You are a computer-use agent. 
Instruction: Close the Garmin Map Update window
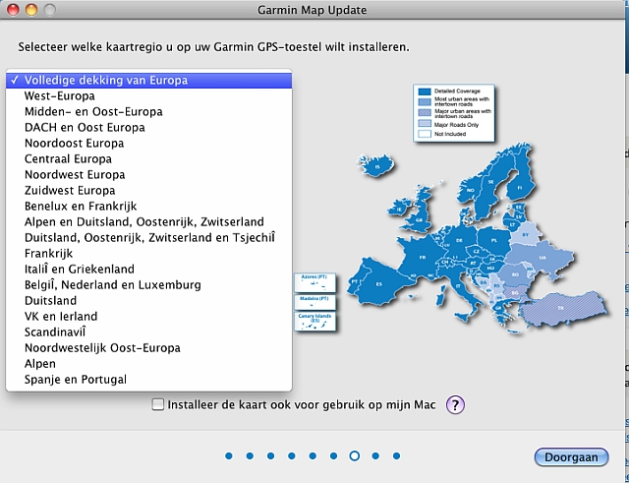click(13, 10)
